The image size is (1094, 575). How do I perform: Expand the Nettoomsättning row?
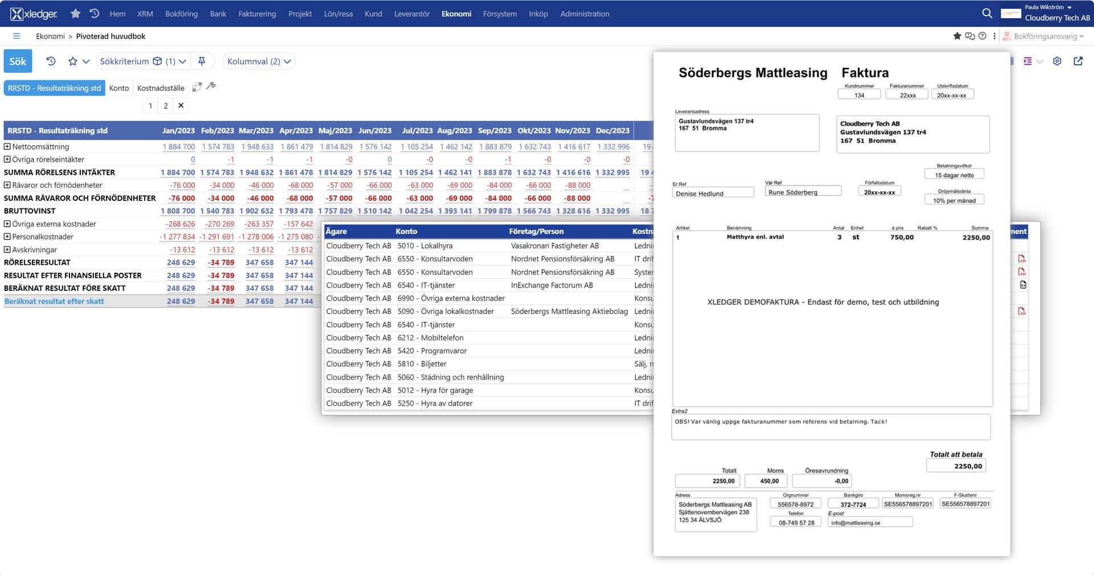click(x=7, y=146)
